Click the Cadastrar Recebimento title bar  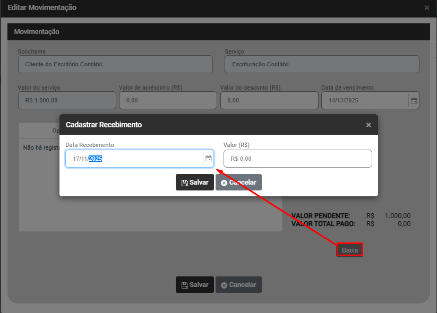coord(212,125)
